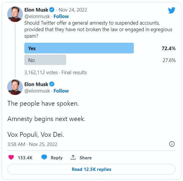
Task: Like the tweet with the heart icon
Action: [x=11, y=158]
